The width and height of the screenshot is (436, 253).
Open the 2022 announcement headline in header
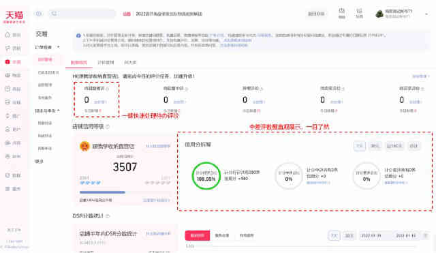(169, 14)
